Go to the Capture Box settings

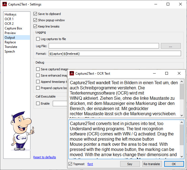click(13, 28)
